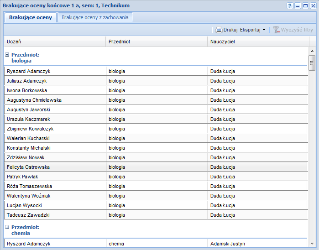Viewport: 319px width, 250px height.
Task: Select the Augustyna Chmielewska row
Action: (x=156, y=100)
